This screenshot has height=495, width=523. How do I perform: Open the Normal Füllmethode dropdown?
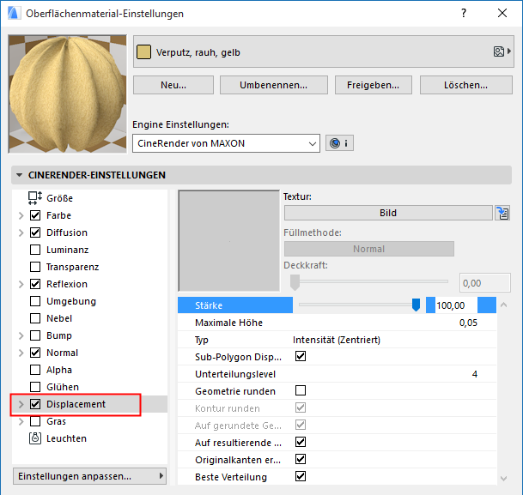click(369, 249)
